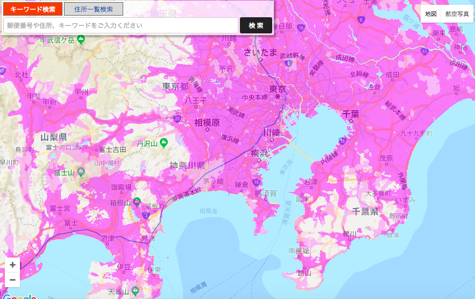Switch map view to 航空写真
The height and width of the screenshot is (299, 475).
coord(457,14)
